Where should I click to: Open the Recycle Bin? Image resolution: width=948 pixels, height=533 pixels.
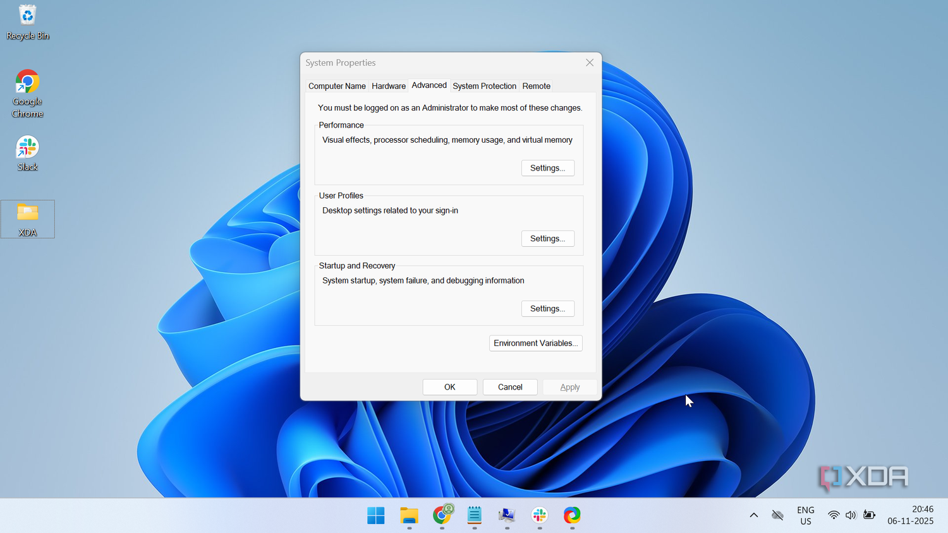pos(27,22)
